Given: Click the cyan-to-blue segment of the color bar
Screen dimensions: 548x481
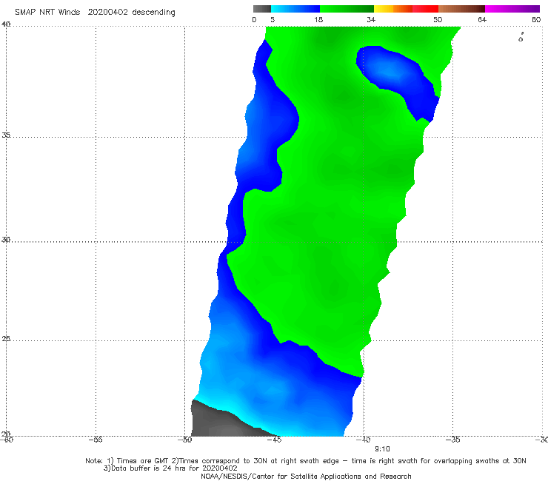Looking at the screenshot, I should tap(295, 9).
